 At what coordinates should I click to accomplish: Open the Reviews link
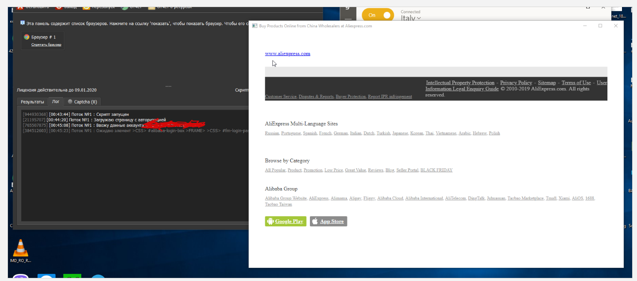376,170
